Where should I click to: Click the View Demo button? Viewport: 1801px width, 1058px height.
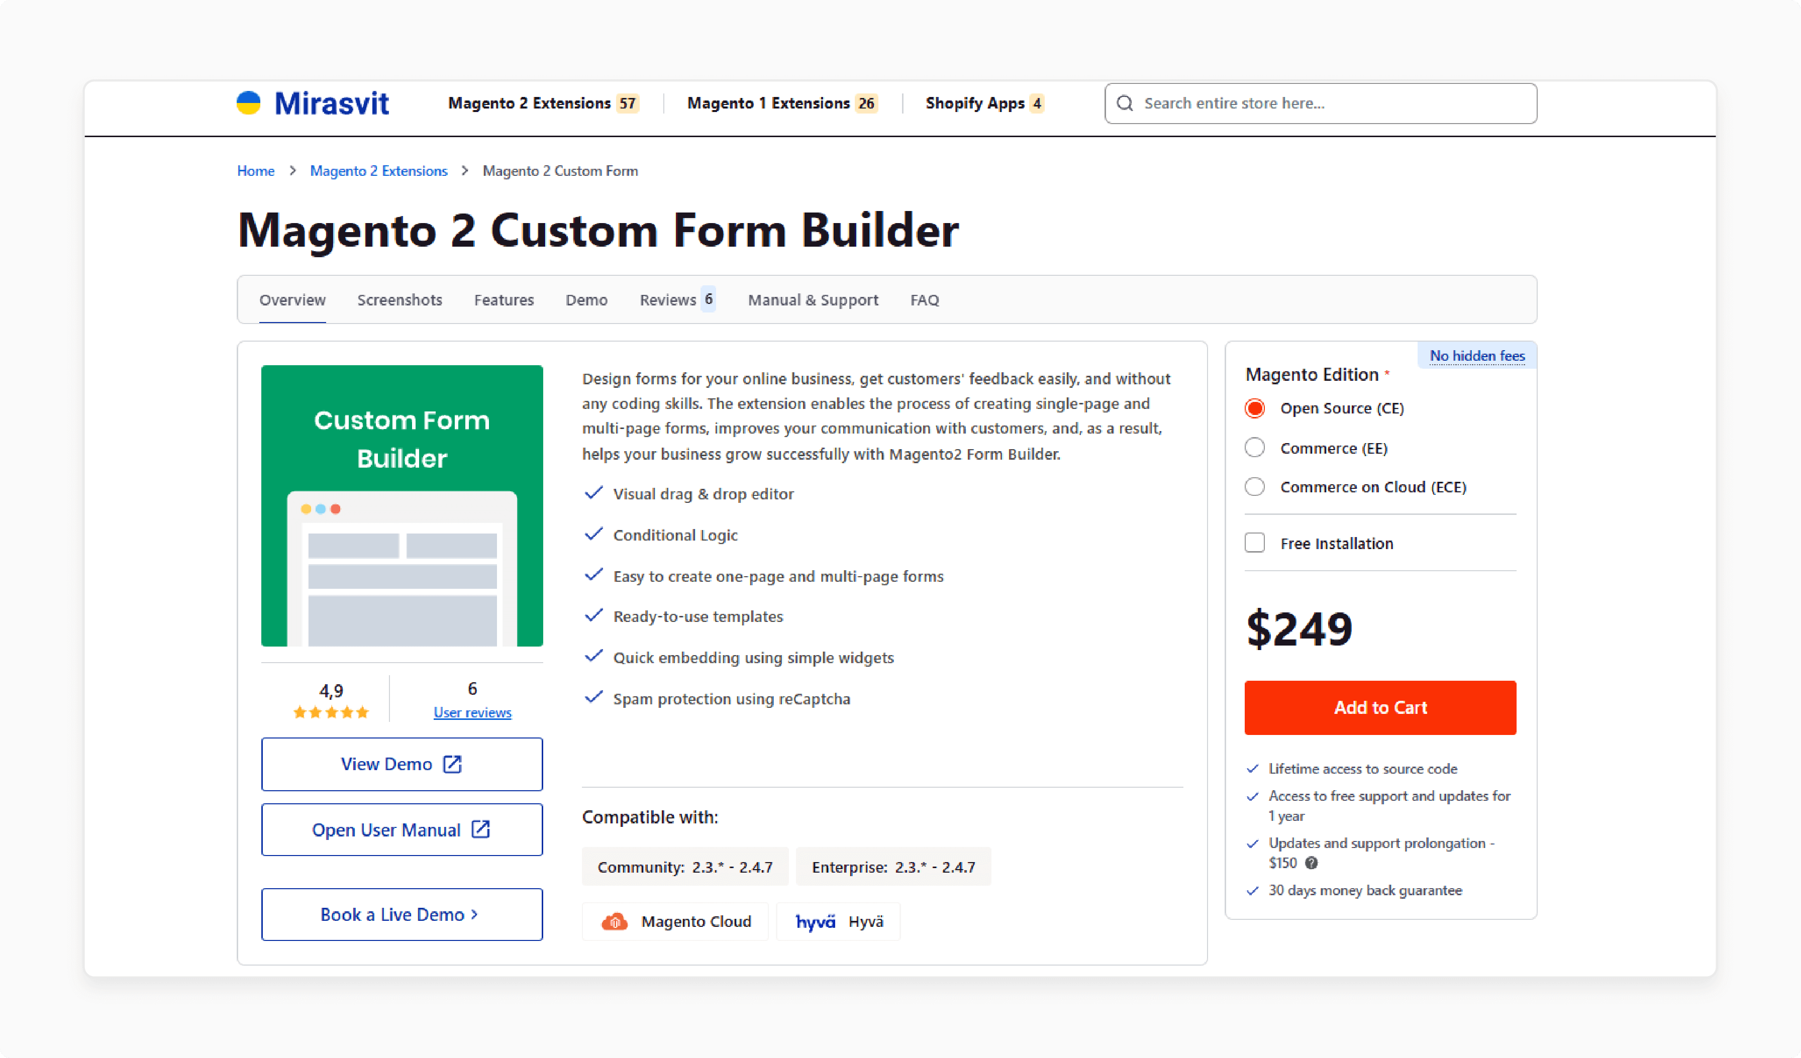(x=402, y=765)
